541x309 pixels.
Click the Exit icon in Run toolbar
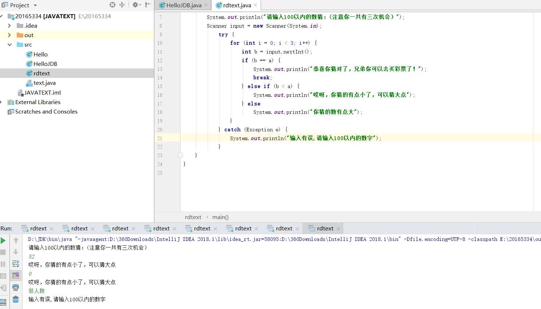pos(3,288)
